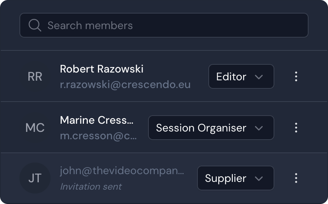Click the JT avatar circle
The image size is (328, 204).
coord(35,178)
